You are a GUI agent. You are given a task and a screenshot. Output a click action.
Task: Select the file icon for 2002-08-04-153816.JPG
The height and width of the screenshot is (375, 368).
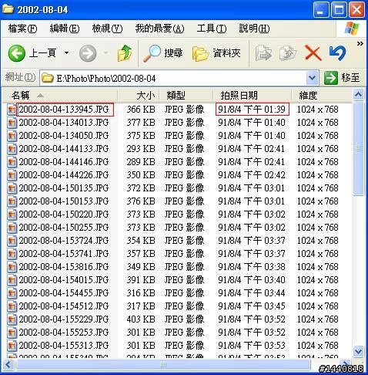pyautogui.click(x=12, y=267)
